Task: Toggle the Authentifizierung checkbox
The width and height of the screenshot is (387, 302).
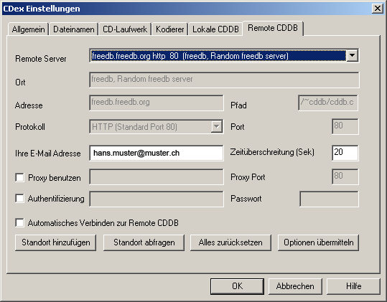Action: pyautogui.click(x=19, y=199)
